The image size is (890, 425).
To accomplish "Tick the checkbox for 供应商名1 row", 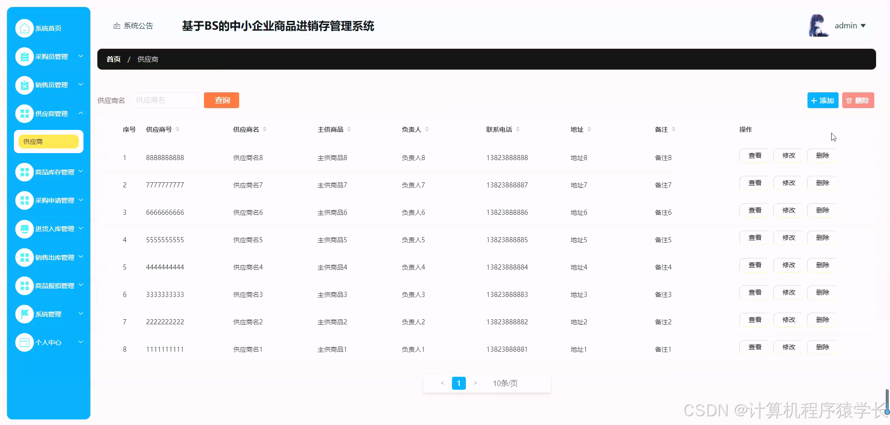I will (x=103, y=349).
